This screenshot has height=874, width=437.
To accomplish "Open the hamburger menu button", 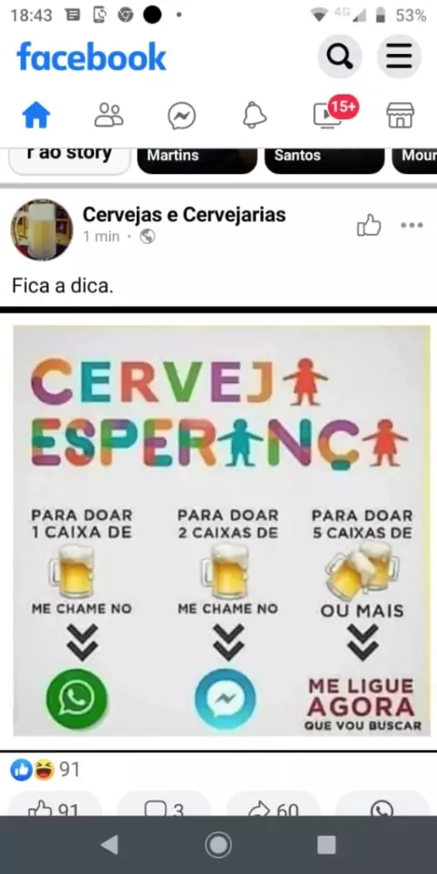I will (399, 56).
